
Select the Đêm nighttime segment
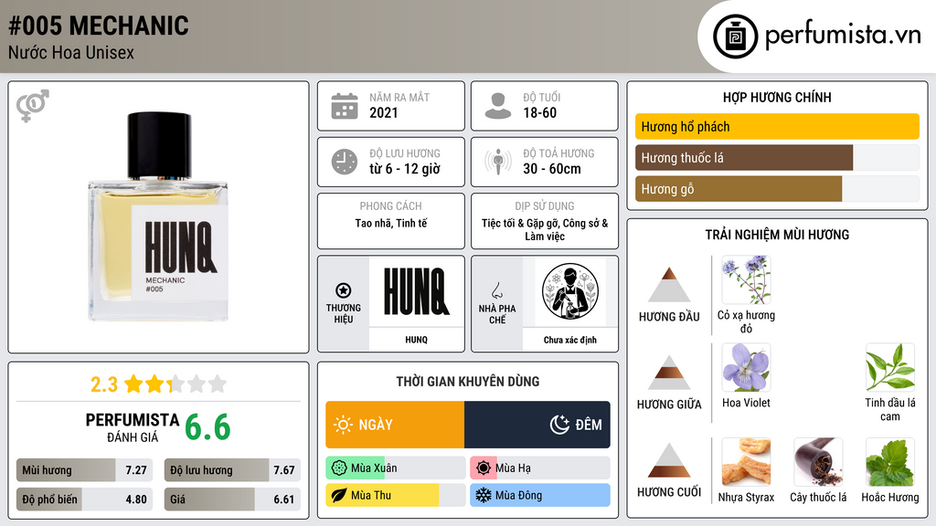537,425
